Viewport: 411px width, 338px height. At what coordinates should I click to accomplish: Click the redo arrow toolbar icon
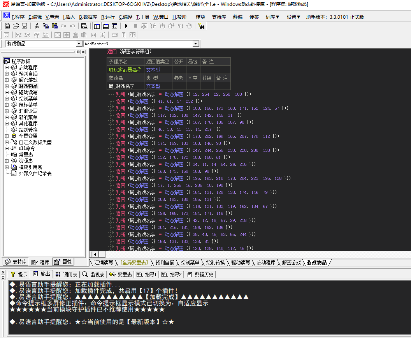click(x=63, y=26)
